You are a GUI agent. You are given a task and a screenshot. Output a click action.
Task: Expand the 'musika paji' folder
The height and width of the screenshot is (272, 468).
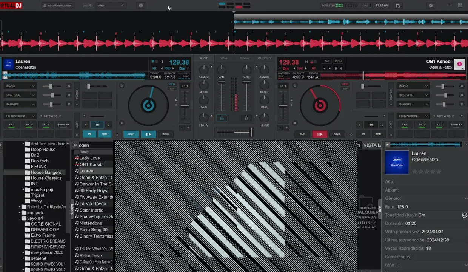[x=23, y=190]
